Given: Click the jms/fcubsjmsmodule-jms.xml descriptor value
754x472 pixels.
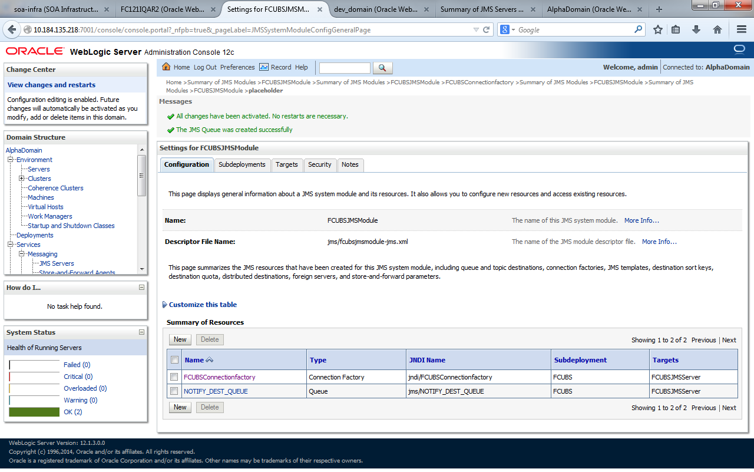Looking at the screenshot, I should 368,242.
